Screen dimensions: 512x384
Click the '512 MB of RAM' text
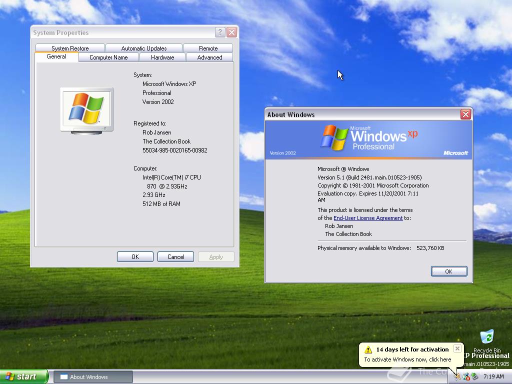161,204
